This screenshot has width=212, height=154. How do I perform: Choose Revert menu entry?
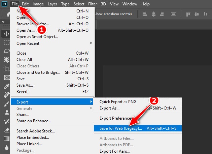(x=52, y=92)
